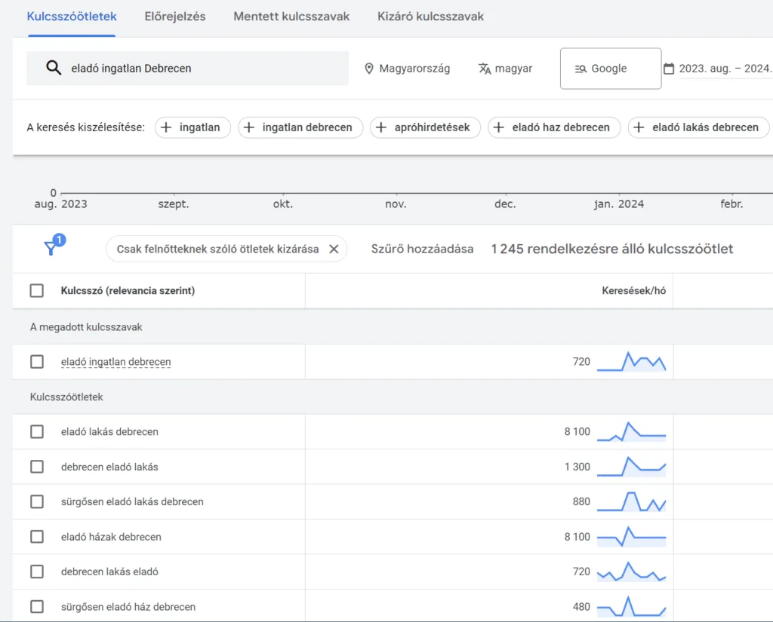The image size is (773, 622).
Task: Add eladó lakás debrecen suggestion chip
Action: pyautogui.click(x=698, y=127)
